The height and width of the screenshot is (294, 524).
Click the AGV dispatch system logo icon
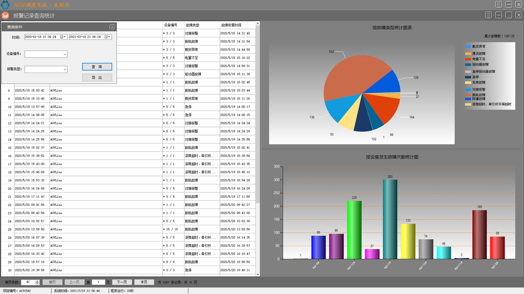(x=5, y=5)
